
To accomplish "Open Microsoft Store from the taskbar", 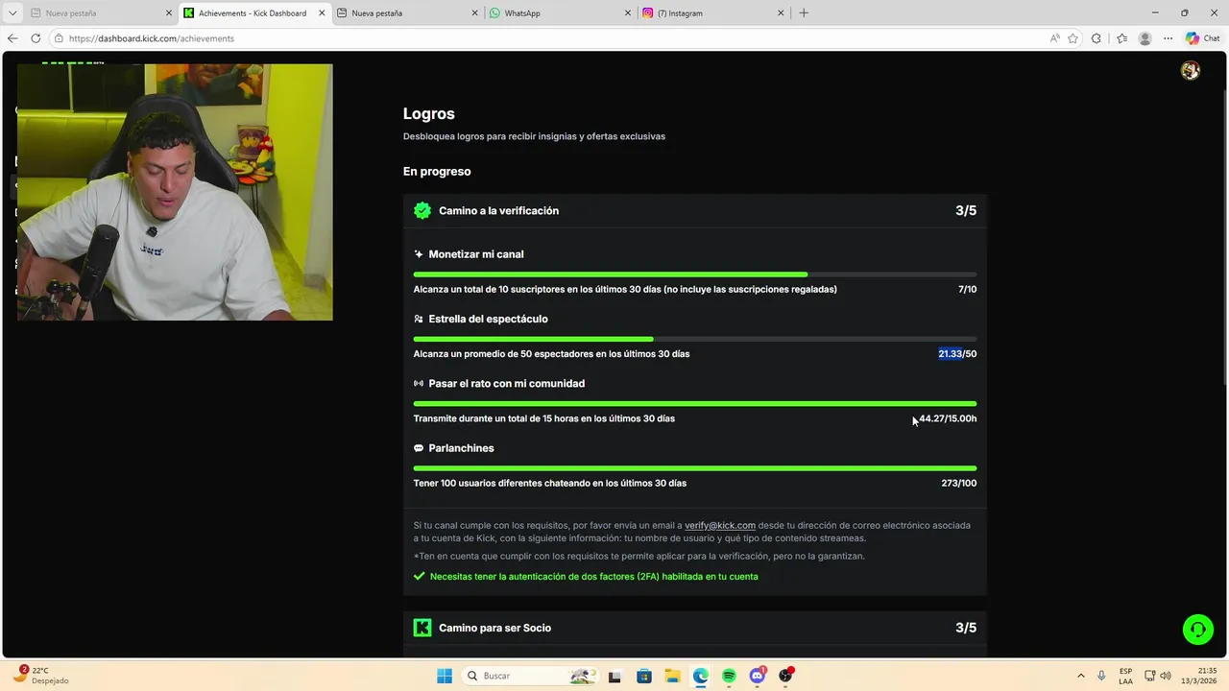I will coord(643,676).
